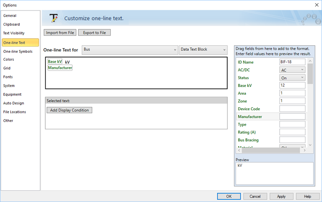The height and width of the screenshot is (202, 322).
Task: Open the One-line Symbols category
Action: tap(18, 51)
